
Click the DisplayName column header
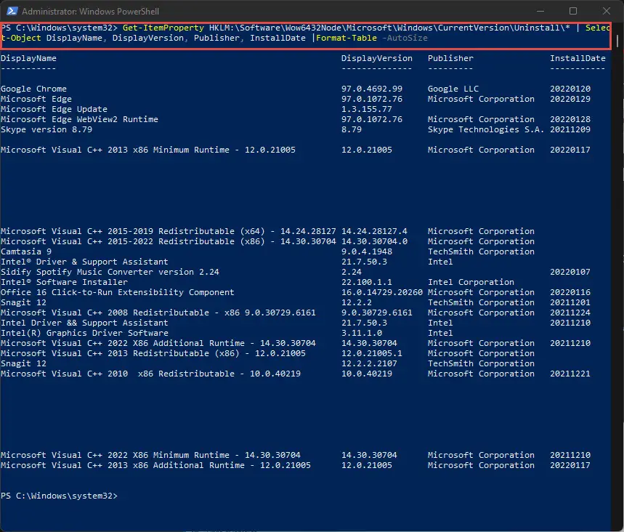(x=28, y=58)
